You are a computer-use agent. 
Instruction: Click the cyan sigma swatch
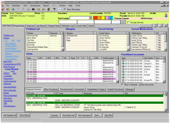[x=111, y=18]
